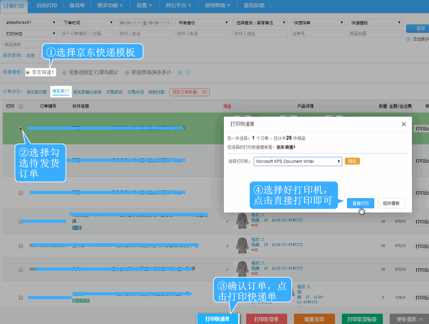The image size is (429, 324).
Task: Close the 打印快递单 dialog with X
Action: [404, 124]
